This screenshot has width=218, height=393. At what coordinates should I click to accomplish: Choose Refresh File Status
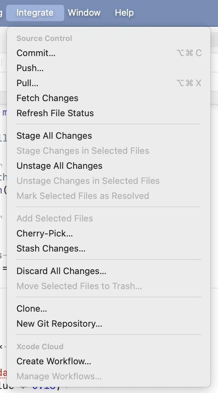(x=55, y=113)
